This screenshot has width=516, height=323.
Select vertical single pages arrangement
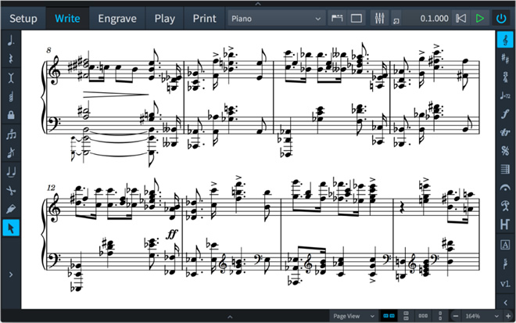[440, 316]
